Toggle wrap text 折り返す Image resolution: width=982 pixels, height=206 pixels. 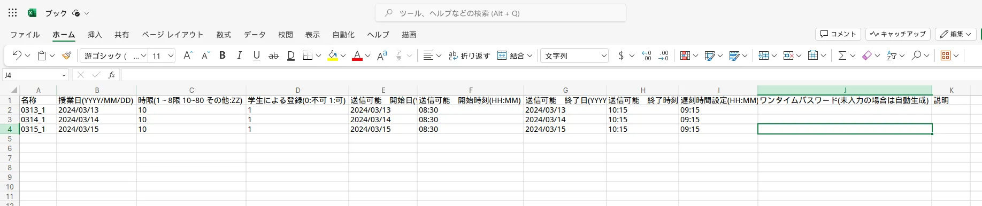(x=469, y=56)
